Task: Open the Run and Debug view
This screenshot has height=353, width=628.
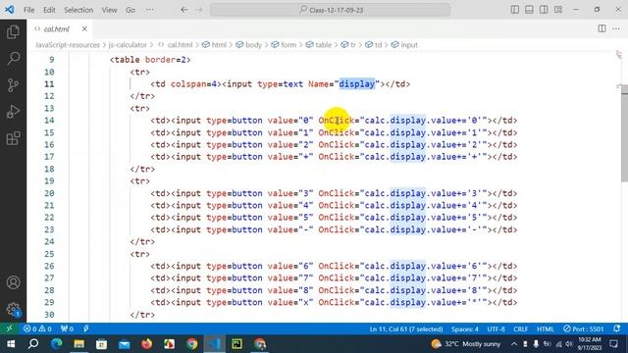Action: (13, 112)
